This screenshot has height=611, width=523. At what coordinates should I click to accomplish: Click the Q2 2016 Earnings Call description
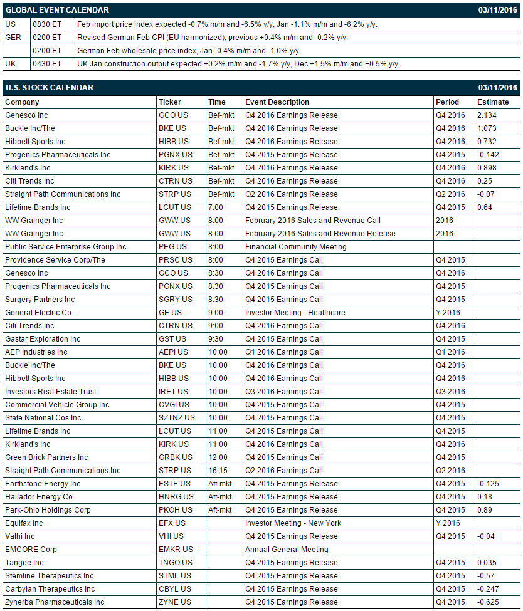tap(284, 471)
